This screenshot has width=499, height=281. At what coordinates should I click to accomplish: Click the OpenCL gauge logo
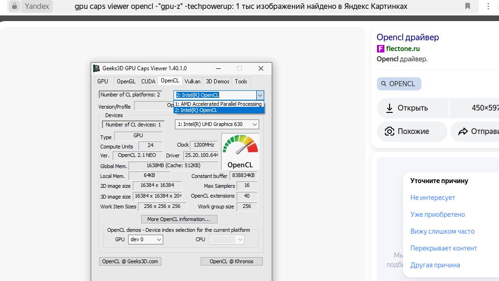(240, 151)
